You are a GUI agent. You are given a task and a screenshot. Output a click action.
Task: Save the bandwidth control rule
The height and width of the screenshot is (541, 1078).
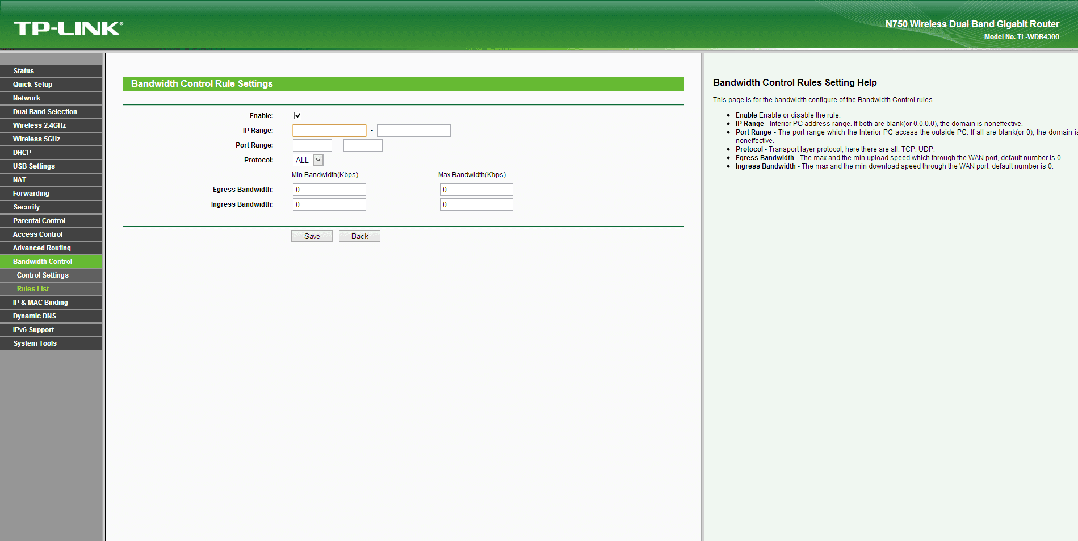[312, 236]
